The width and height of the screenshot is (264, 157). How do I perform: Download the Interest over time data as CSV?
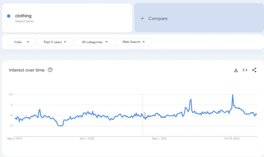(x=236, y=70)
